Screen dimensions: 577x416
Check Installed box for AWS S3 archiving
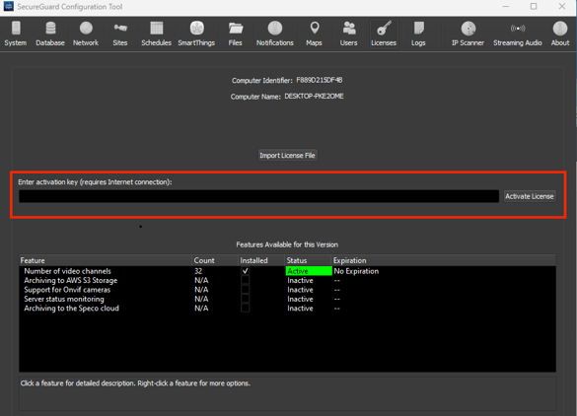(245, 280)
